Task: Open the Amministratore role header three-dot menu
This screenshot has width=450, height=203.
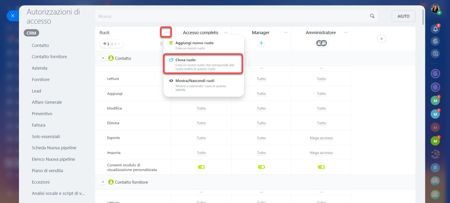Action: tap(346, 33)
